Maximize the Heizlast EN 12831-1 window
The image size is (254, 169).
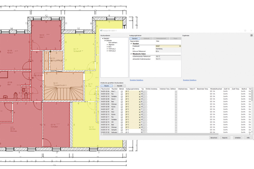pos(245,30)
